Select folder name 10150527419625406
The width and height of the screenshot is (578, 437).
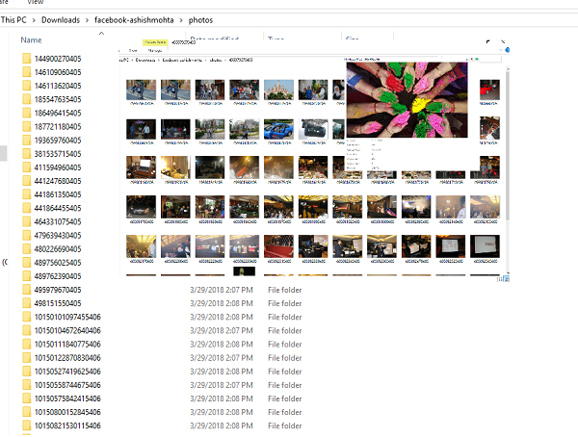pyautogui.click(x=67, y=372)
